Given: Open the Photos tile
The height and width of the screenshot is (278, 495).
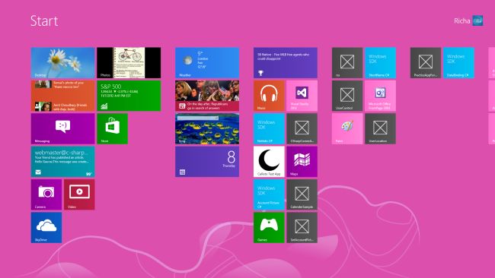Looking at the screenshot, I should coord(129,62).
